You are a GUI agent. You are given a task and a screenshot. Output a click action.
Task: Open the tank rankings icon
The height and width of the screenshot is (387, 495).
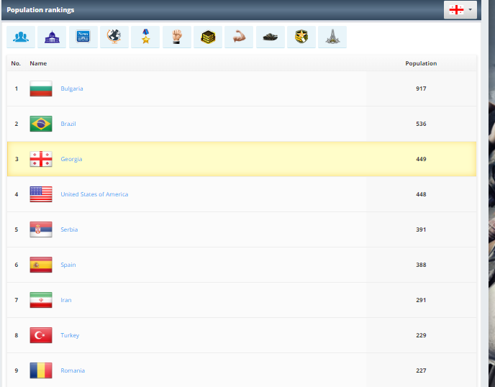pos(271,37)
